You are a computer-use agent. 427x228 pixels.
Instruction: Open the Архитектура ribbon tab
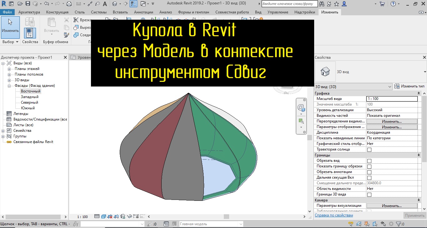point(29,12)
